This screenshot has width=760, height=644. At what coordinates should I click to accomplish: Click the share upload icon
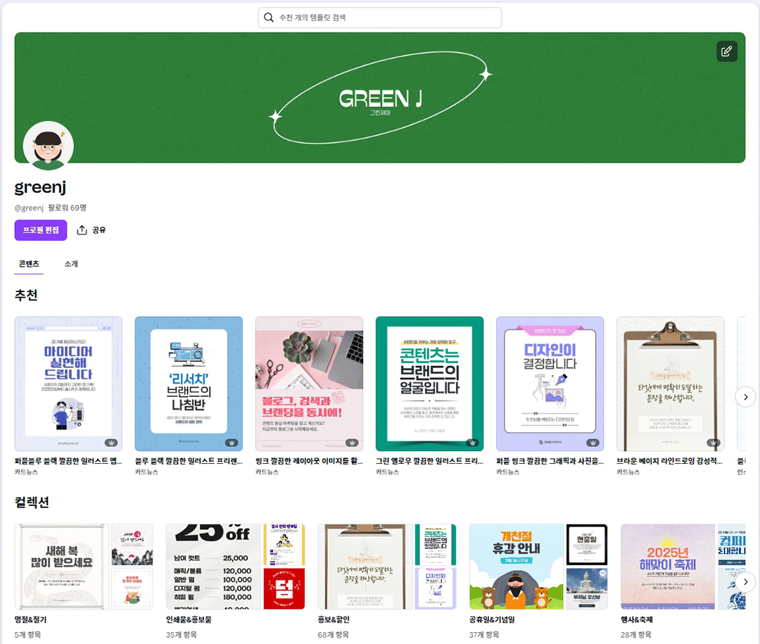pos(82,230)
